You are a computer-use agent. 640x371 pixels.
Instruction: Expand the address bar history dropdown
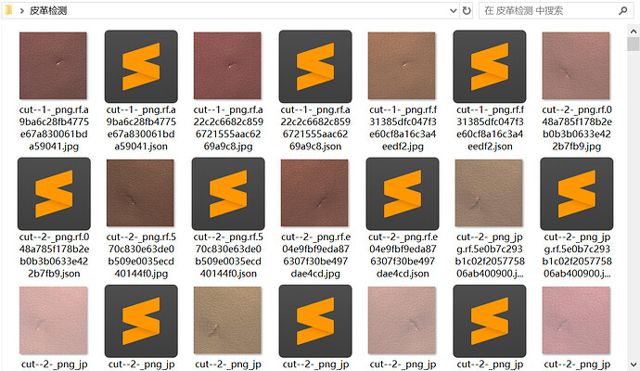point(453,10)
